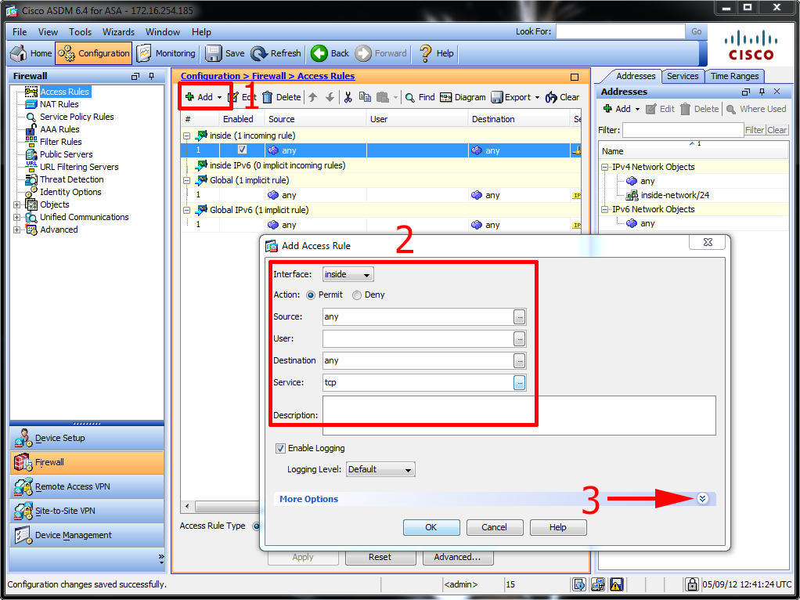This screenshot has height=600, width=800.
Task: Open the Configuration view in toolbar
Action: click(x=93, y=53)
